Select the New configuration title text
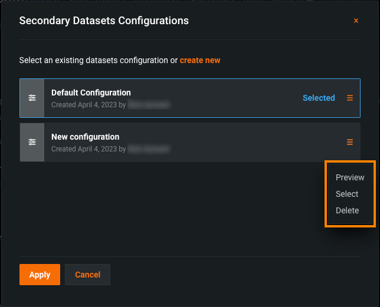The image size is (380, 307). (x=85, y=137)
